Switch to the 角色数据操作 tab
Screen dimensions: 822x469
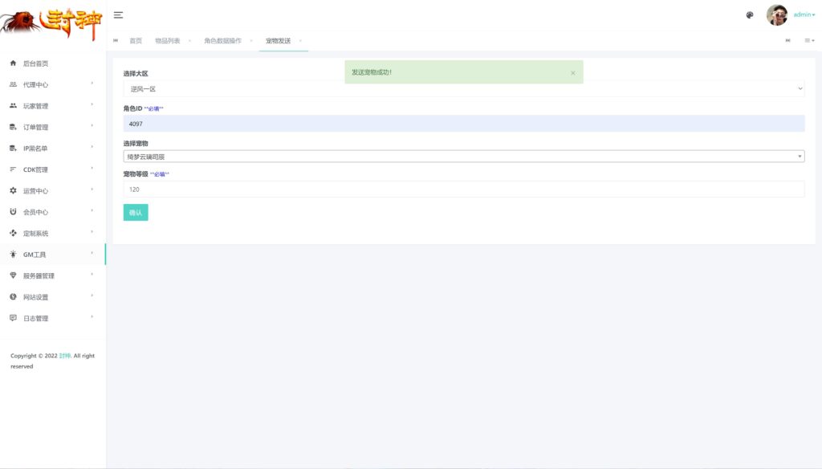pos(222,40)
